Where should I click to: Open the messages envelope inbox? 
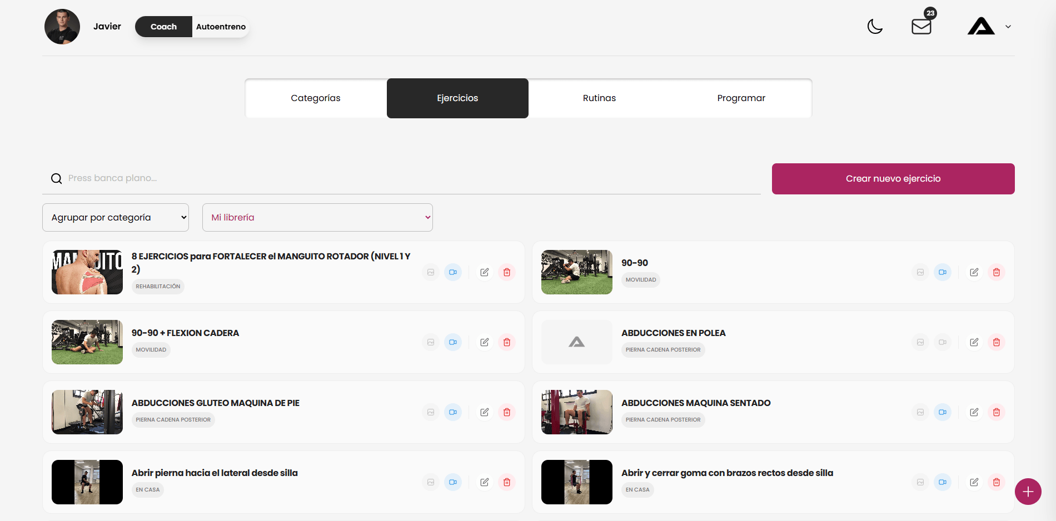coord(921,26)
